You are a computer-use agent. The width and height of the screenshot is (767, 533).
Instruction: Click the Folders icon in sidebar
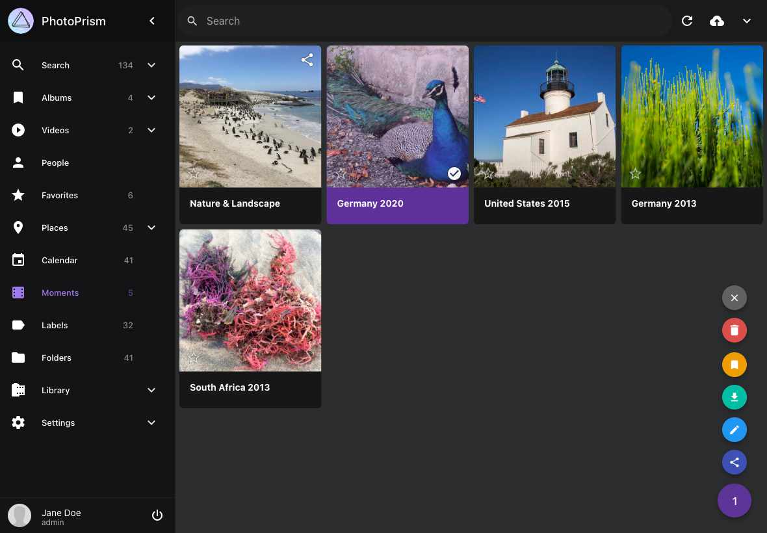tap(18, 358)
